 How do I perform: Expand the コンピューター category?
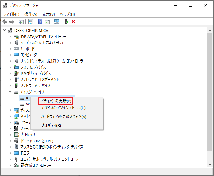(x=10, y=55)
